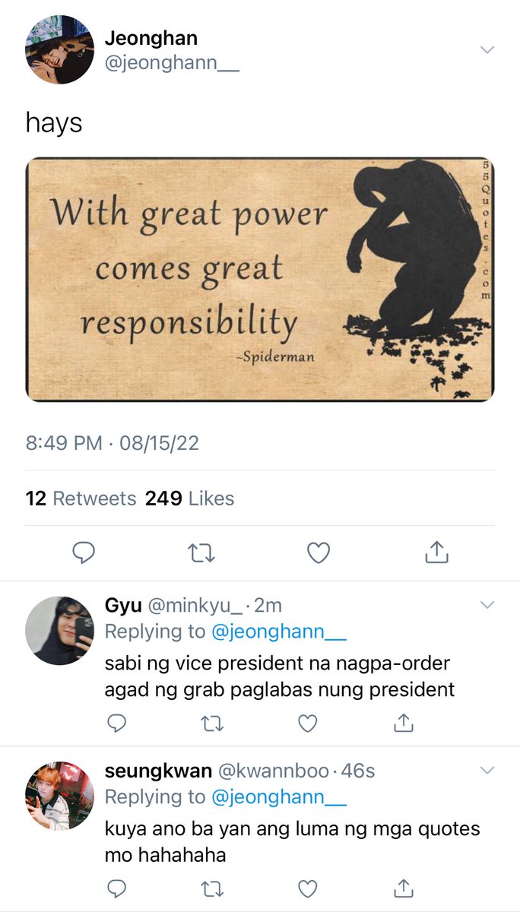Image resolution: width=520 pixels, height=912 pixels.
Task: Open Jeonghan's profile picture
Action: 60,49
